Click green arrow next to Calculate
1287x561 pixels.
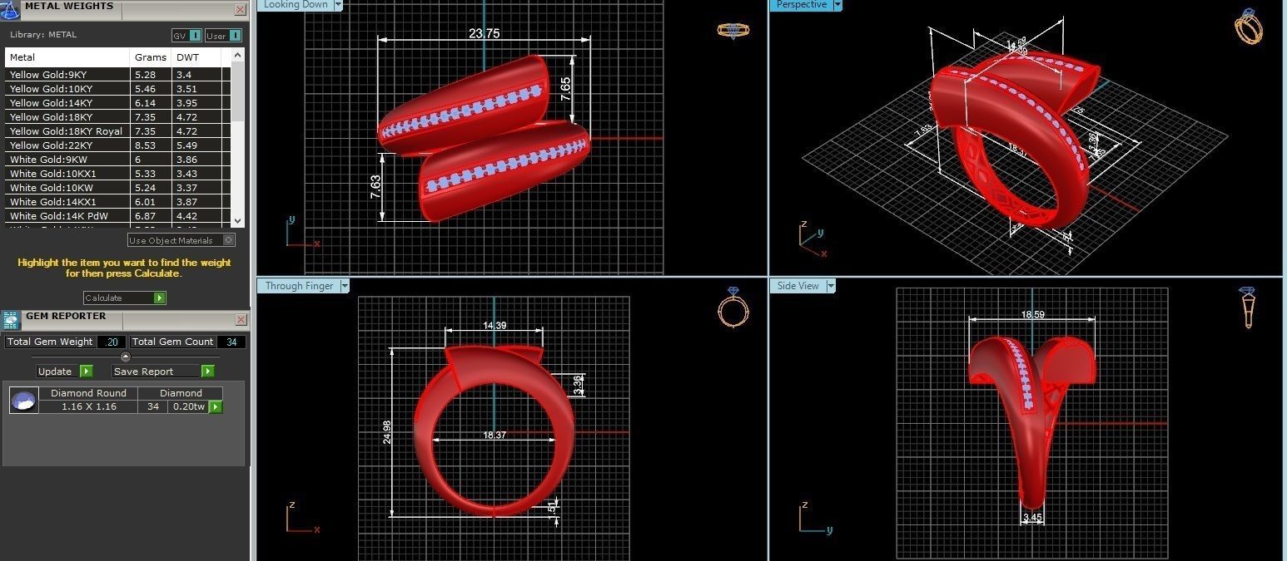pyautogui.click(x=160, y=298)
